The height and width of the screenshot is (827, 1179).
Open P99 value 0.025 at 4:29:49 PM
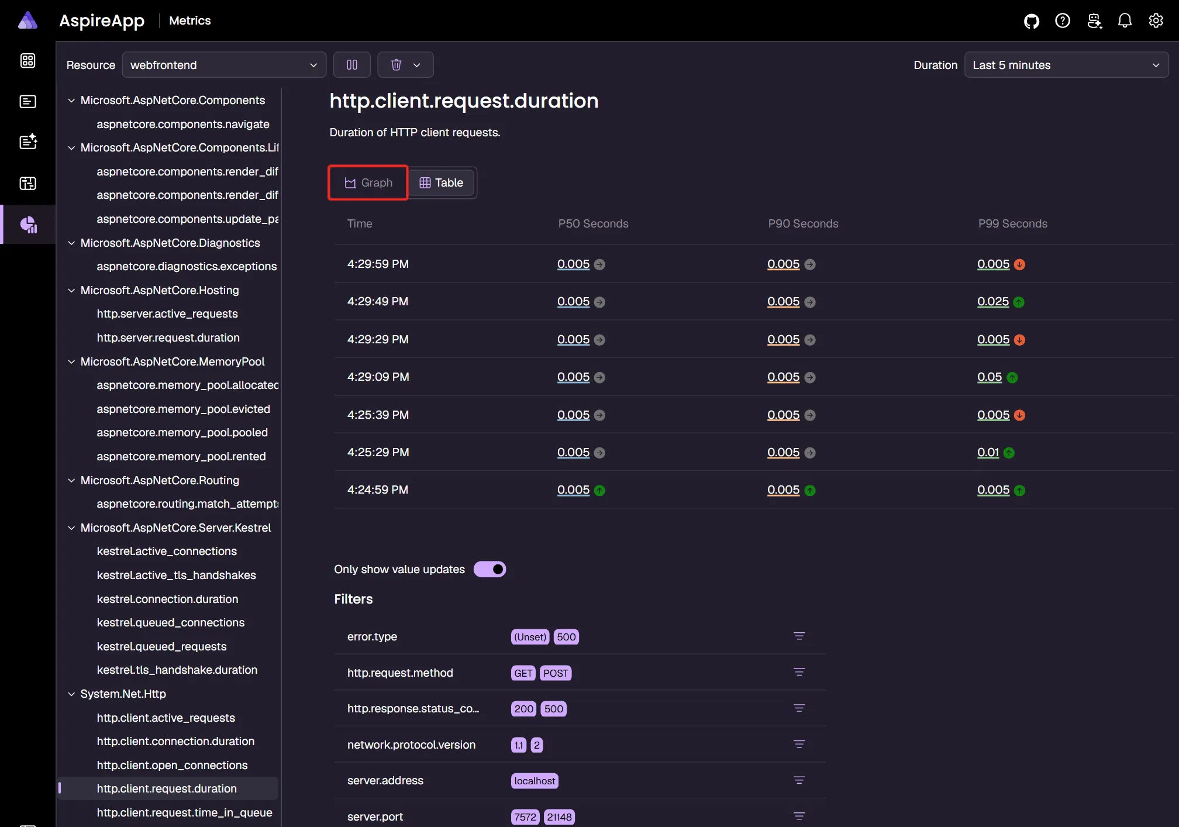(x=993, y=302)
